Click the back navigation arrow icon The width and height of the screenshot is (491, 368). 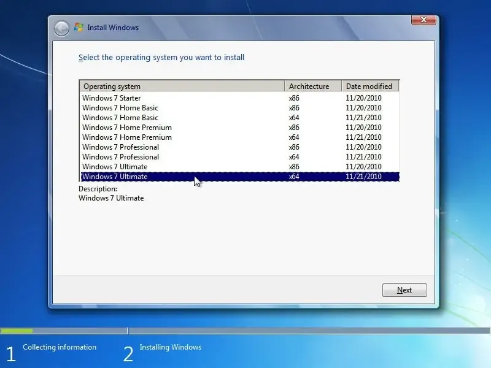(61, 28)
